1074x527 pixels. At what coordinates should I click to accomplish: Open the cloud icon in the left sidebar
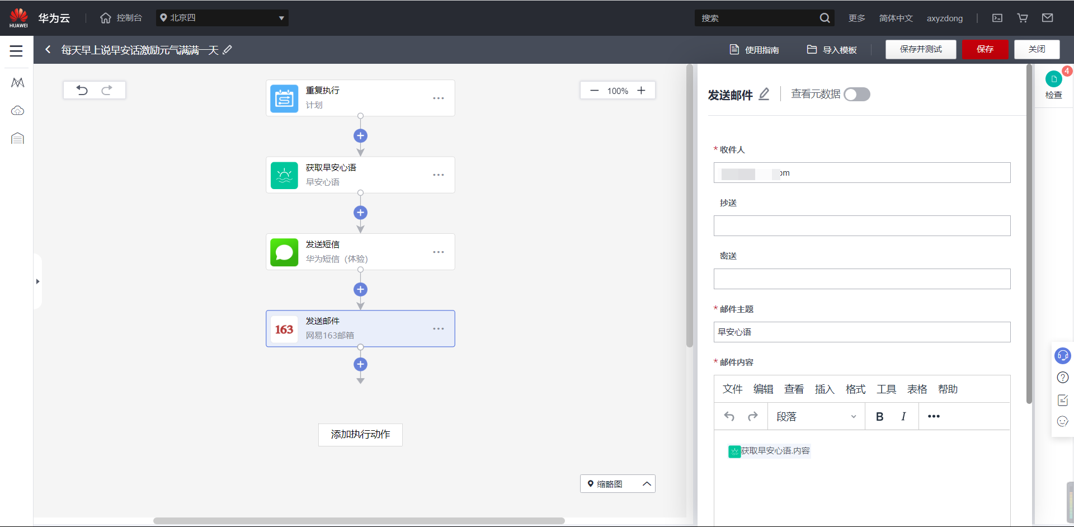(x=17, y=110)
